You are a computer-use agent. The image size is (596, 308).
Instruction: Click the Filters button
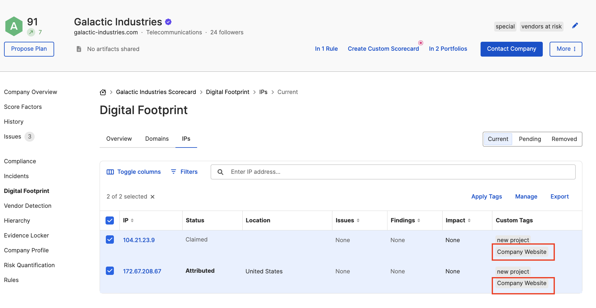pos(184,172)
